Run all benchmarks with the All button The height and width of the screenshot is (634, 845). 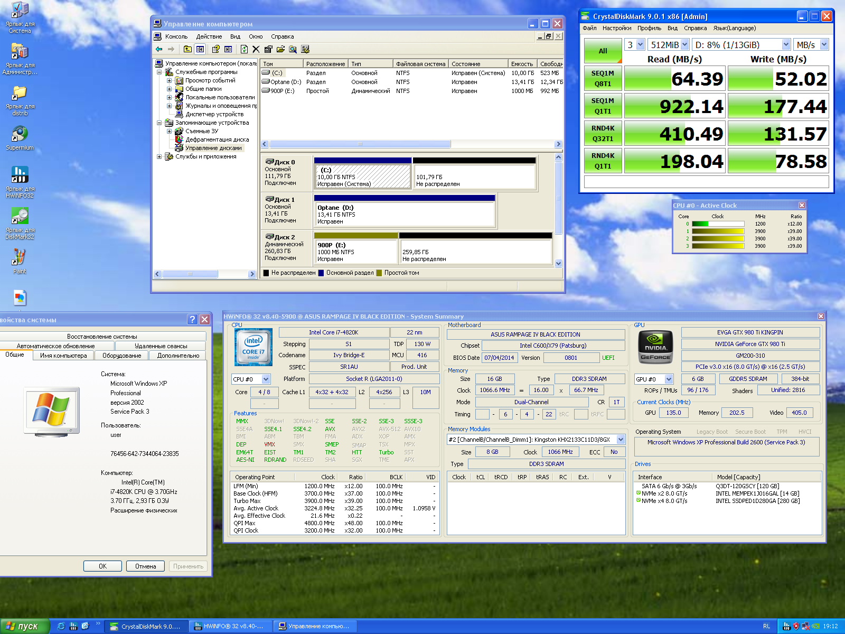coord(603,51)
